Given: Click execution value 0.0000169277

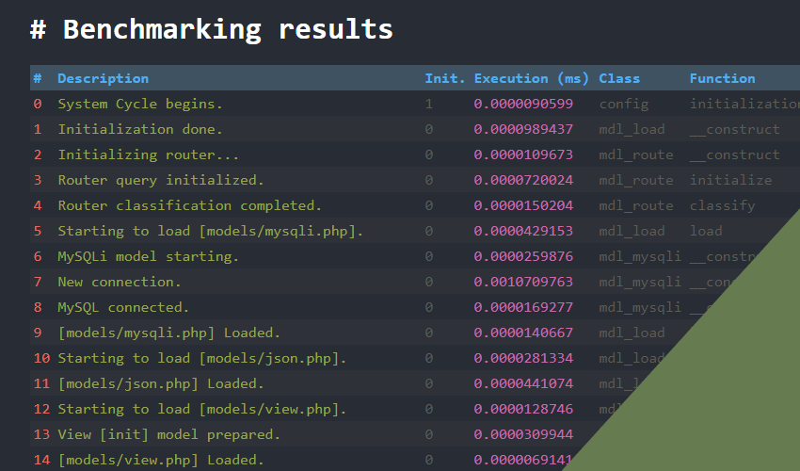Looking at the screenshot, I should [x=523, y=307].
